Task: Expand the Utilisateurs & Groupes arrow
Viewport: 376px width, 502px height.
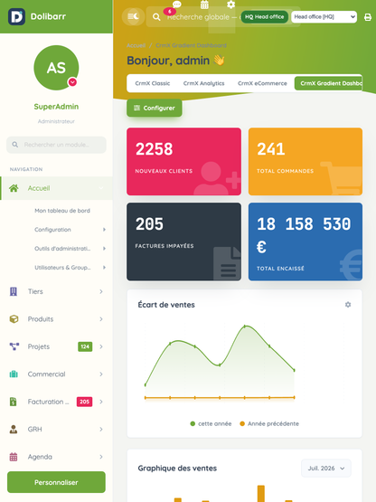Action: (104, 268)
